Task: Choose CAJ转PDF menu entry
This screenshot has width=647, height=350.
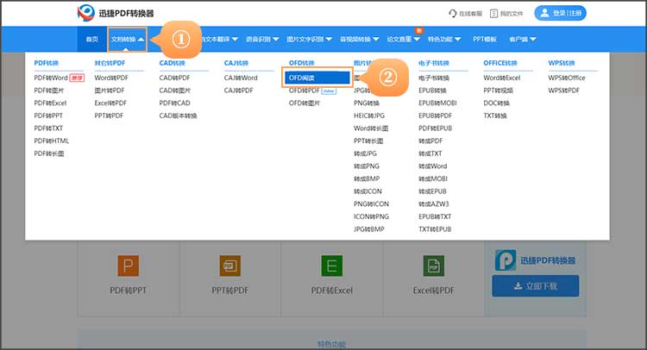Action: point(238,91)
